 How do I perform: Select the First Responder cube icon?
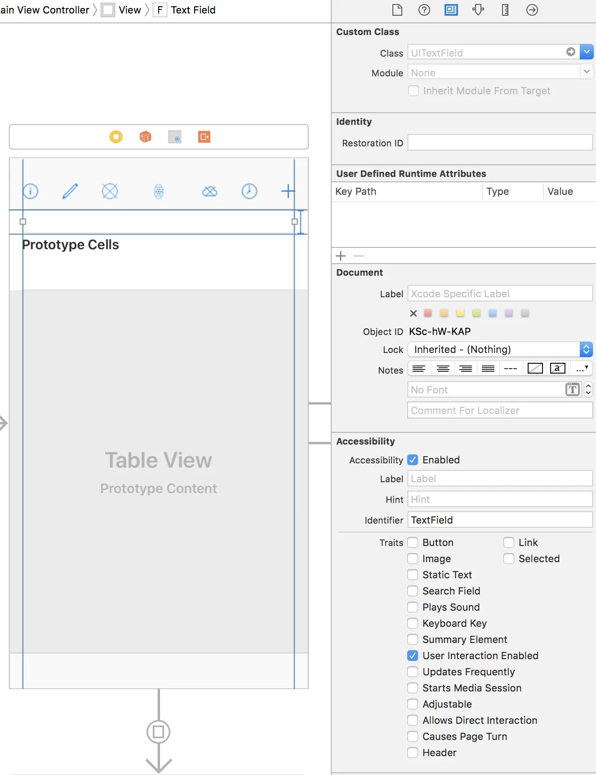145,137
